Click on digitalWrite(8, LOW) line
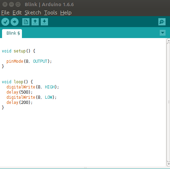 click(x=32, y=97)
